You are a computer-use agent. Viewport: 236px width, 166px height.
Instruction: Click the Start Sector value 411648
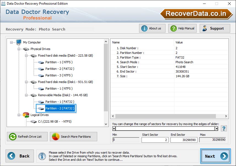(x=180, y=67)
